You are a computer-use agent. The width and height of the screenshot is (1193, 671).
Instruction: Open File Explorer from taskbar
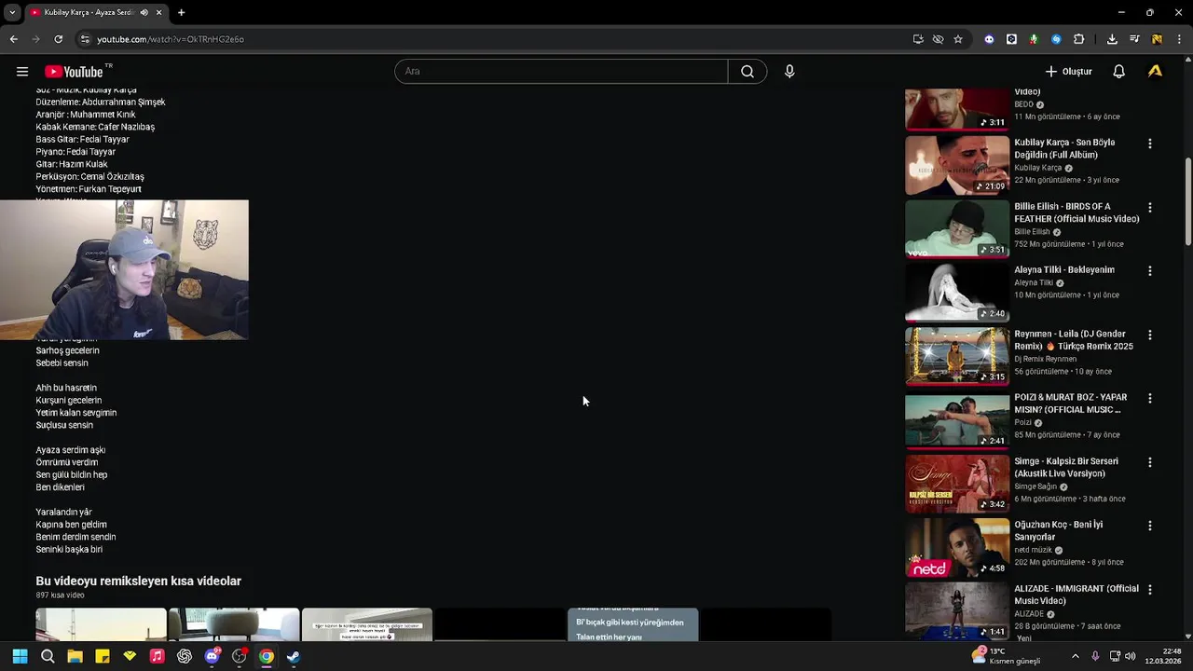click(x=75, y=656)
